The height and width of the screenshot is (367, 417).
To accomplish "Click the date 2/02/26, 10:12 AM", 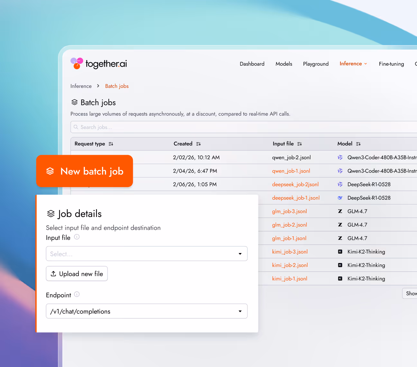I will tap(196, 157).
